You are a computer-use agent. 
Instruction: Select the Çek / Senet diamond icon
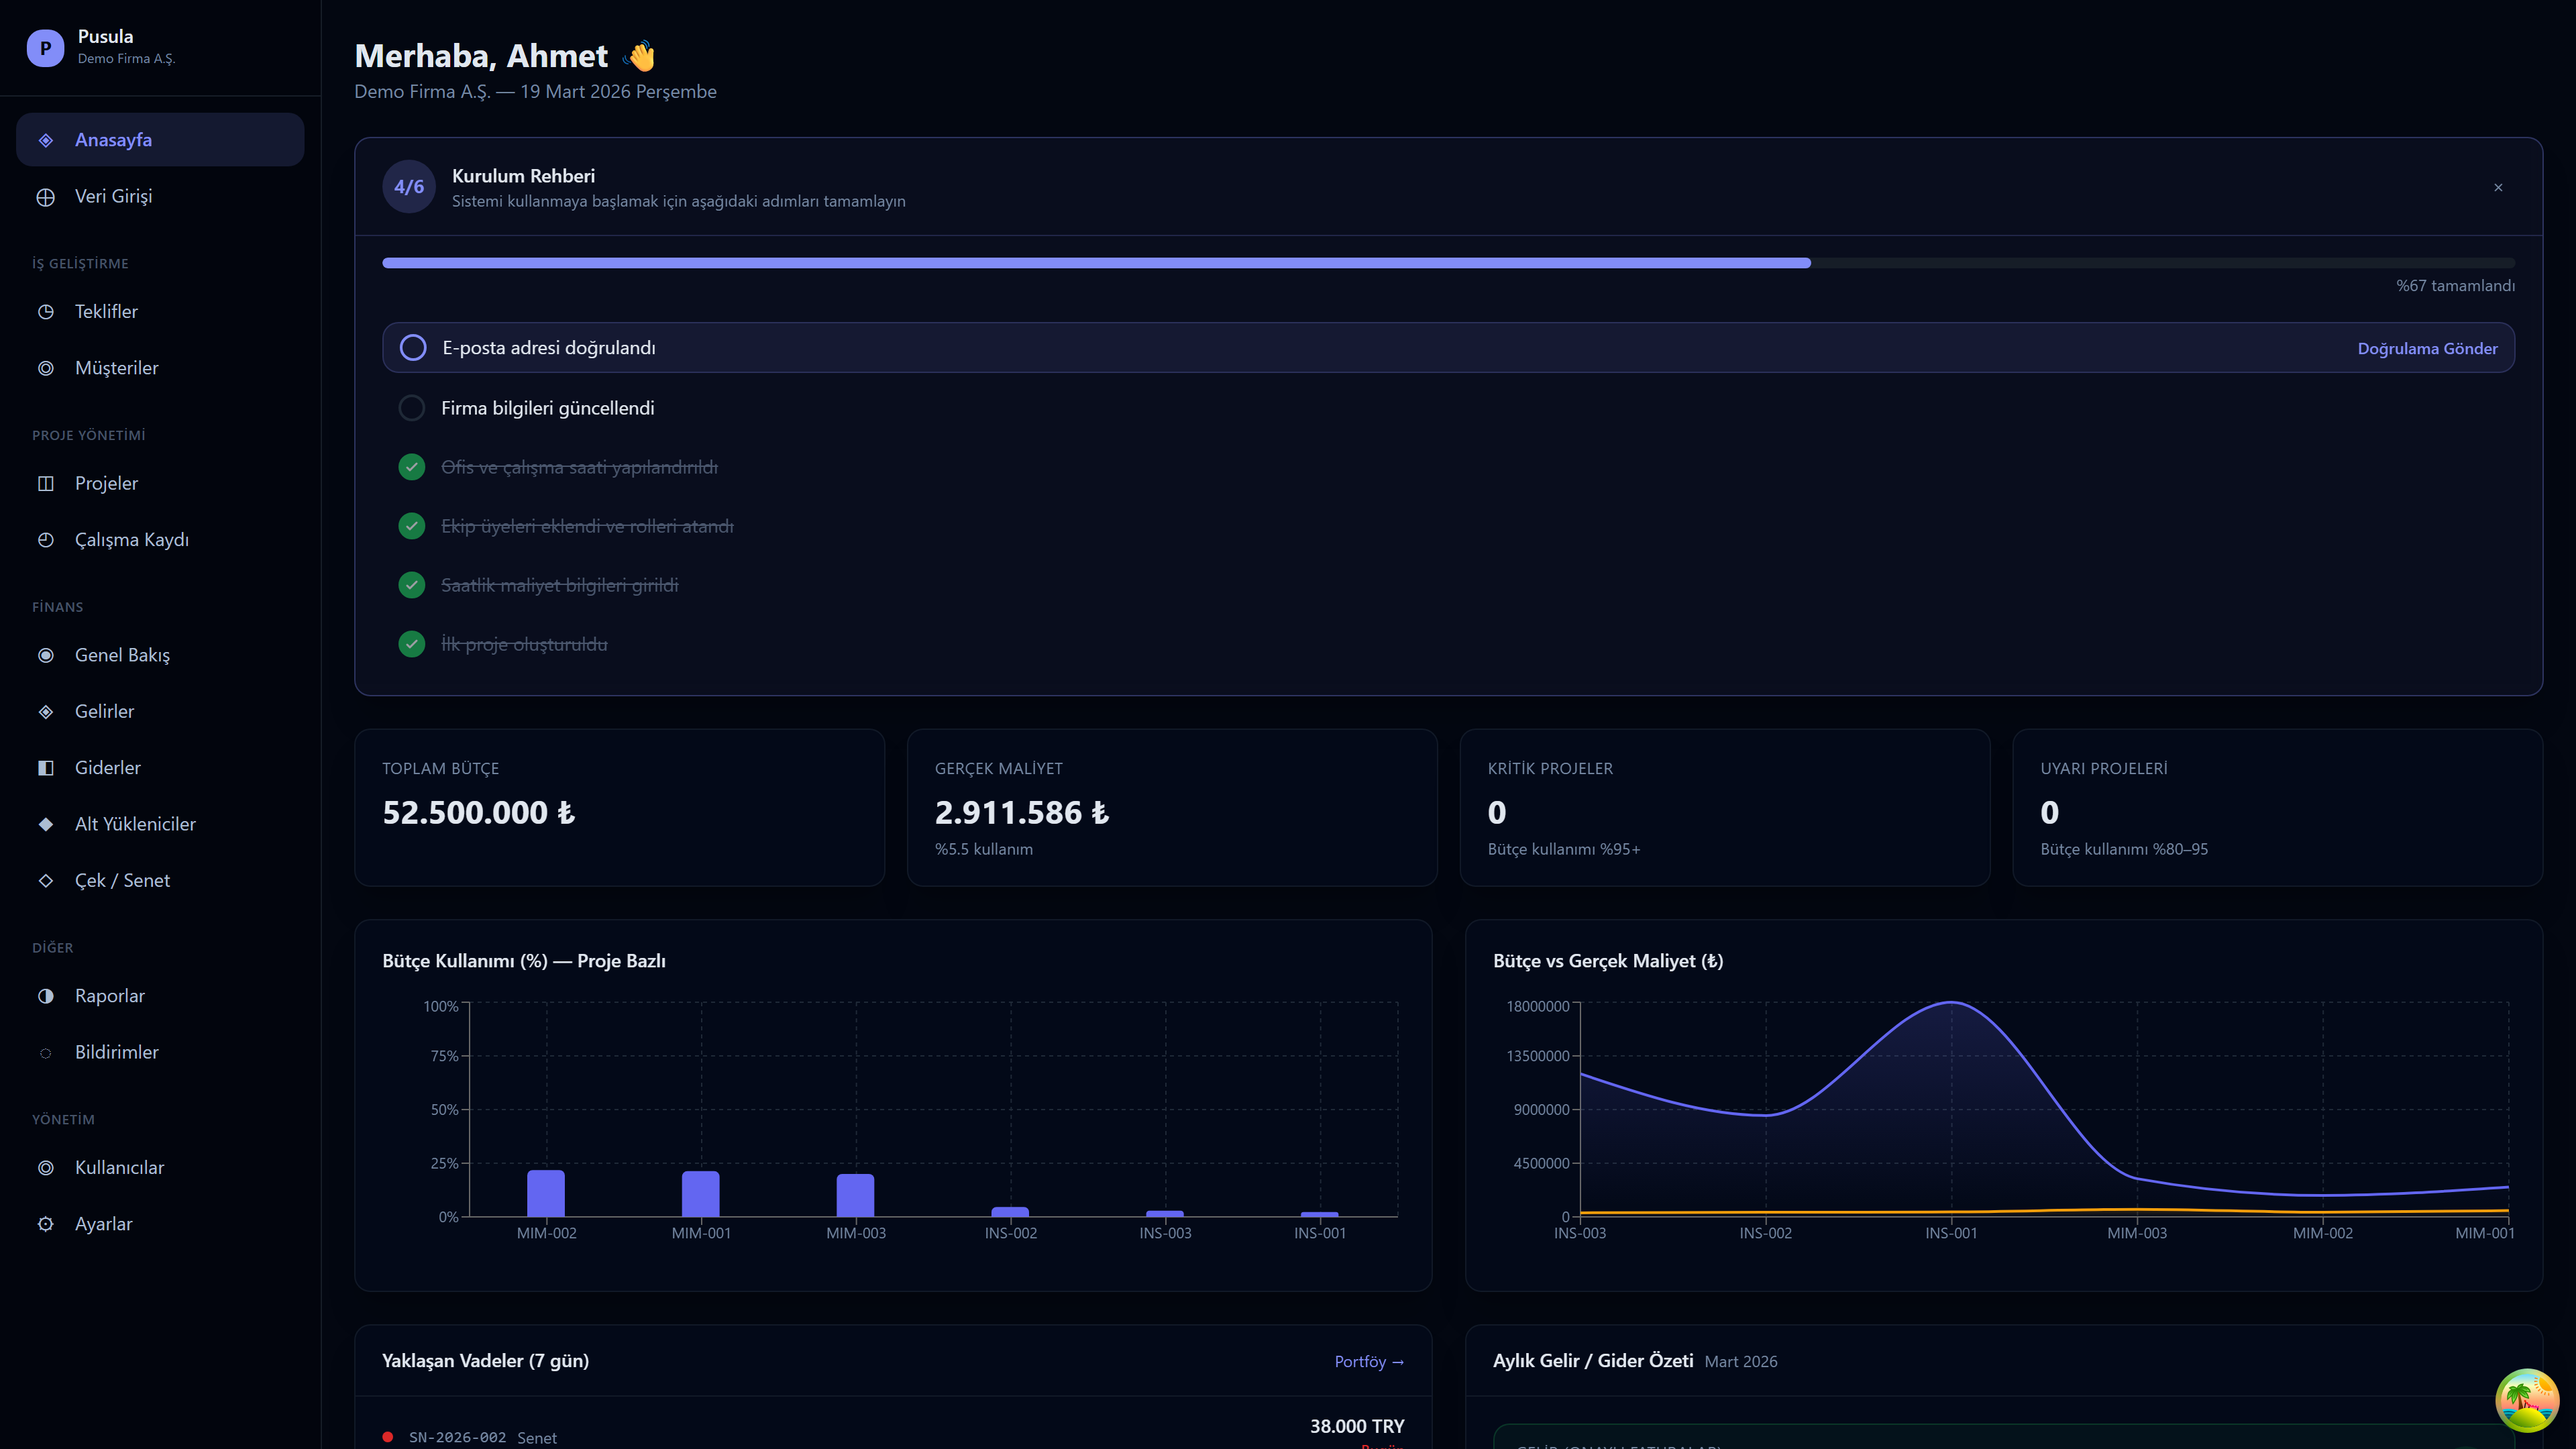(x=46, y=880)
